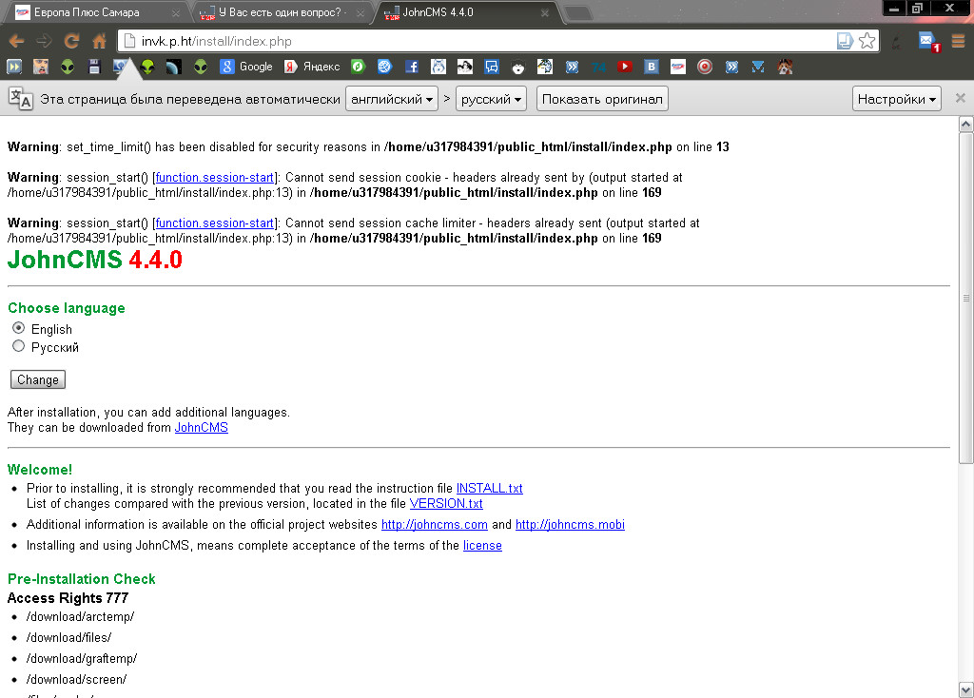Screen dimensions: 974x698
Task: Open the Настройки translation settings dropdown
Action: tap(896, 99)
